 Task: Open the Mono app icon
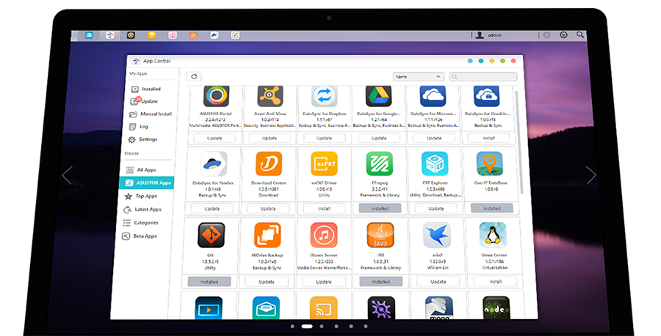click(439, 308)
